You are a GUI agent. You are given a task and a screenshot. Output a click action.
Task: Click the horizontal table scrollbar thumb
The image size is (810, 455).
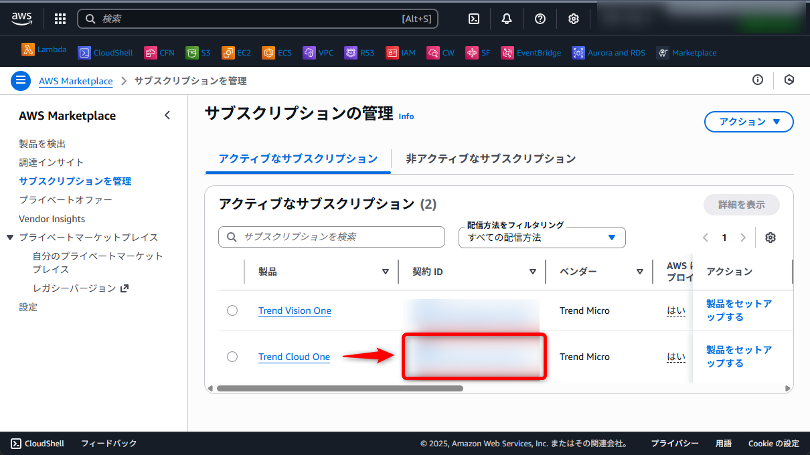tap(339, 388)
